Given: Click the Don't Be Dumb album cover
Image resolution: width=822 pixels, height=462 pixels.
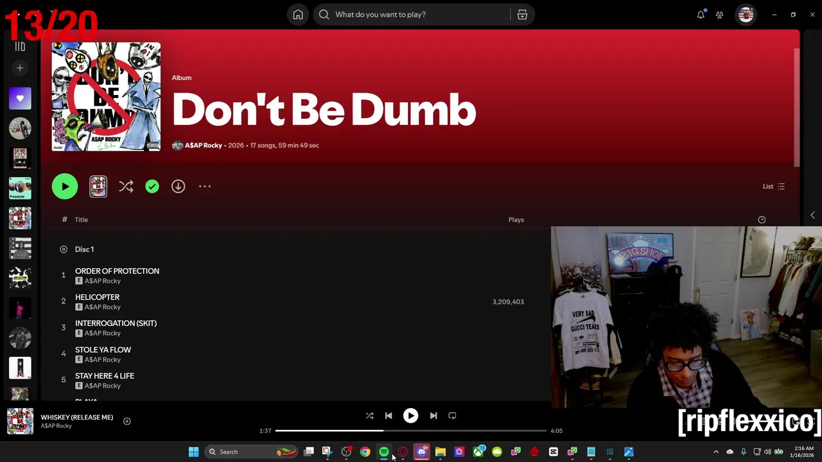Looking at the screenshot, I should [x=106, y=97].
